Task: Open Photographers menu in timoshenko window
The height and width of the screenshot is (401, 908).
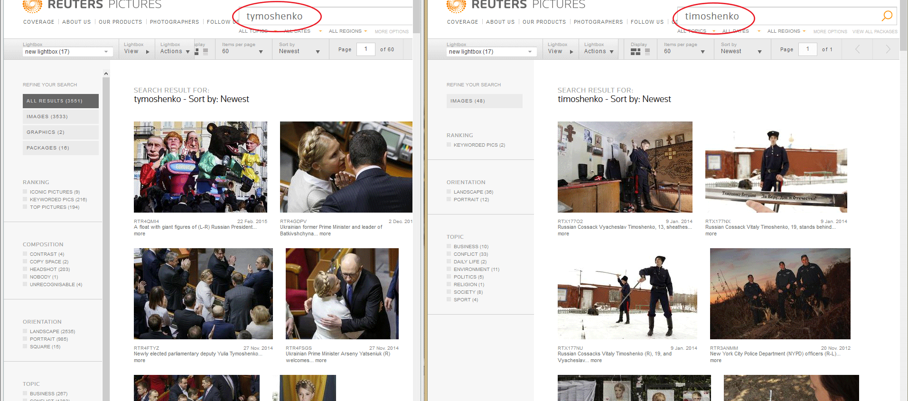Action: click(x=598, y=22)
